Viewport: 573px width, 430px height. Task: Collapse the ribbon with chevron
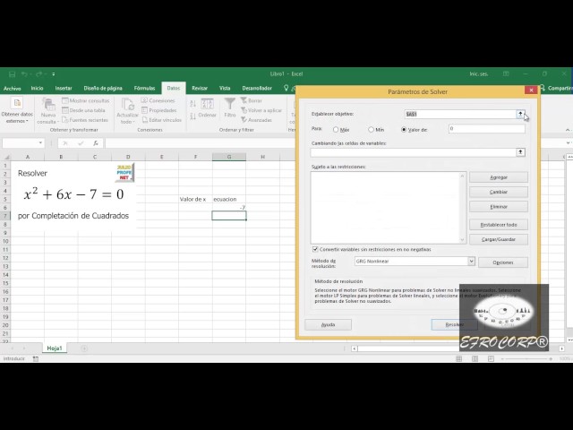pos(568,130)
